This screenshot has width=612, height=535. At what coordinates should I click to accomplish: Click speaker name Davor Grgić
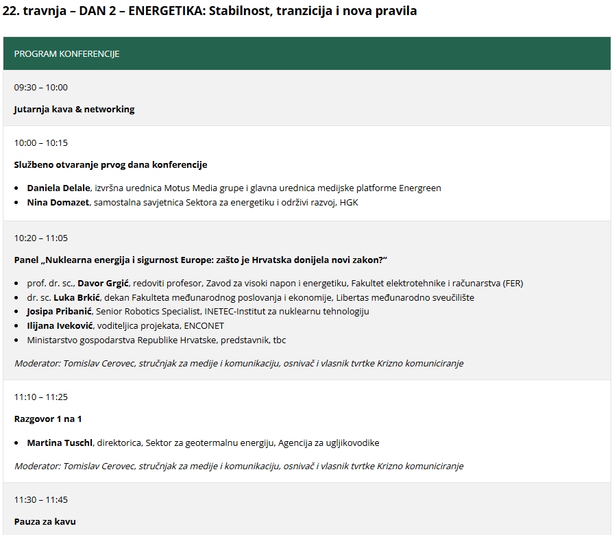(103, 283)
